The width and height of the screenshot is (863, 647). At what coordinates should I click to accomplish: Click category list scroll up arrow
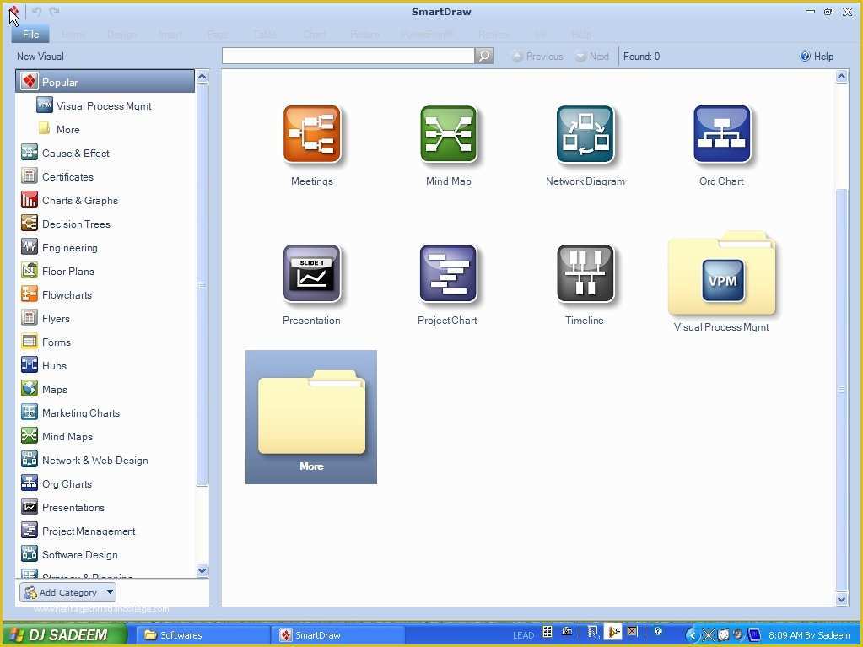(202, 77)
